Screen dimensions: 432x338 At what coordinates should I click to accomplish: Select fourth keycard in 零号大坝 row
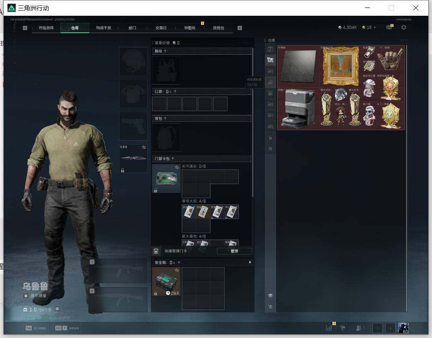[x=231, y=212]
